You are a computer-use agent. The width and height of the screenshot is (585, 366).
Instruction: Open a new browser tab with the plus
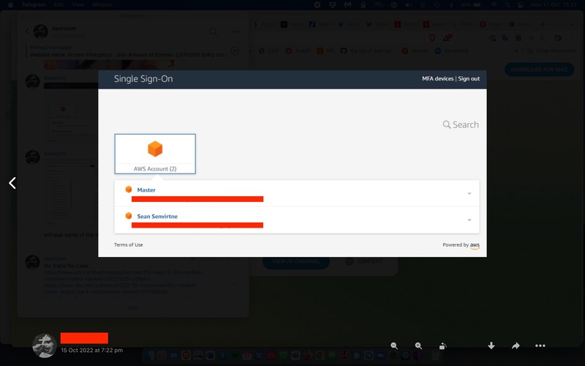(x=543, y=24)
